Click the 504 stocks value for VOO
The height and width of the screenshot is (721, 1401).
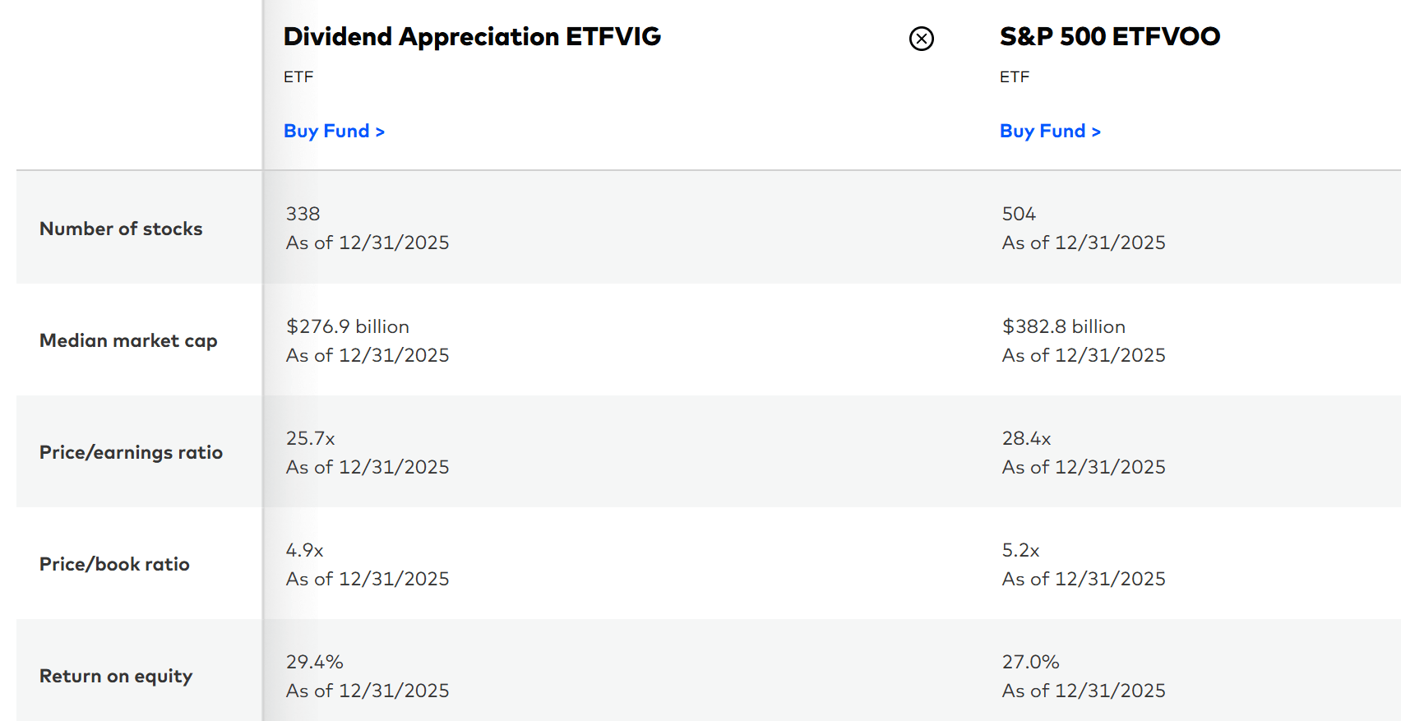click(x=1019, y=214)
